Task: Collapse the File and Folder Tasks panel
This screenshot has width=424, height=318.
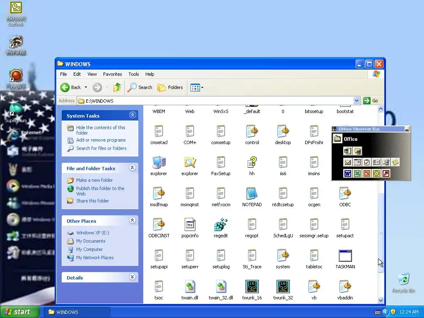Action: point(132,168)
